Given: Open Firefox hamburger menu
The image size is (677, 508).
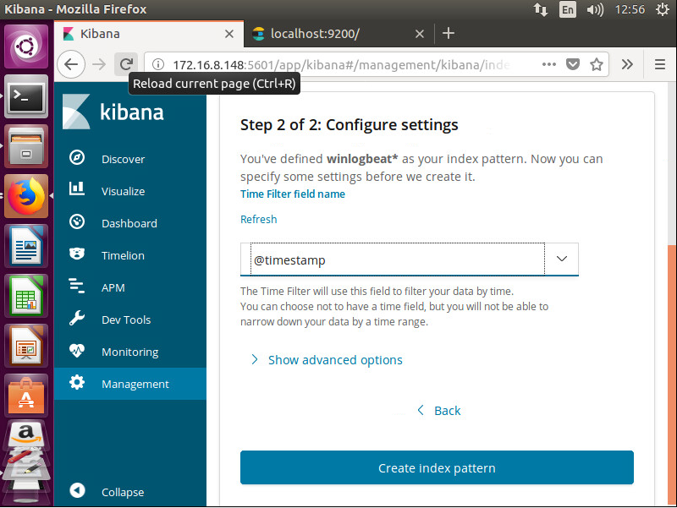Looking at the screenshot, I should [x=660, y=65].
